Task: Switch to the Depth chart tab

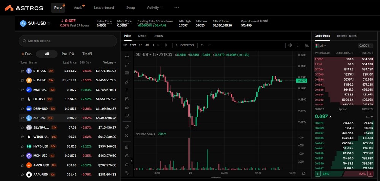Action: coord(142,36)
